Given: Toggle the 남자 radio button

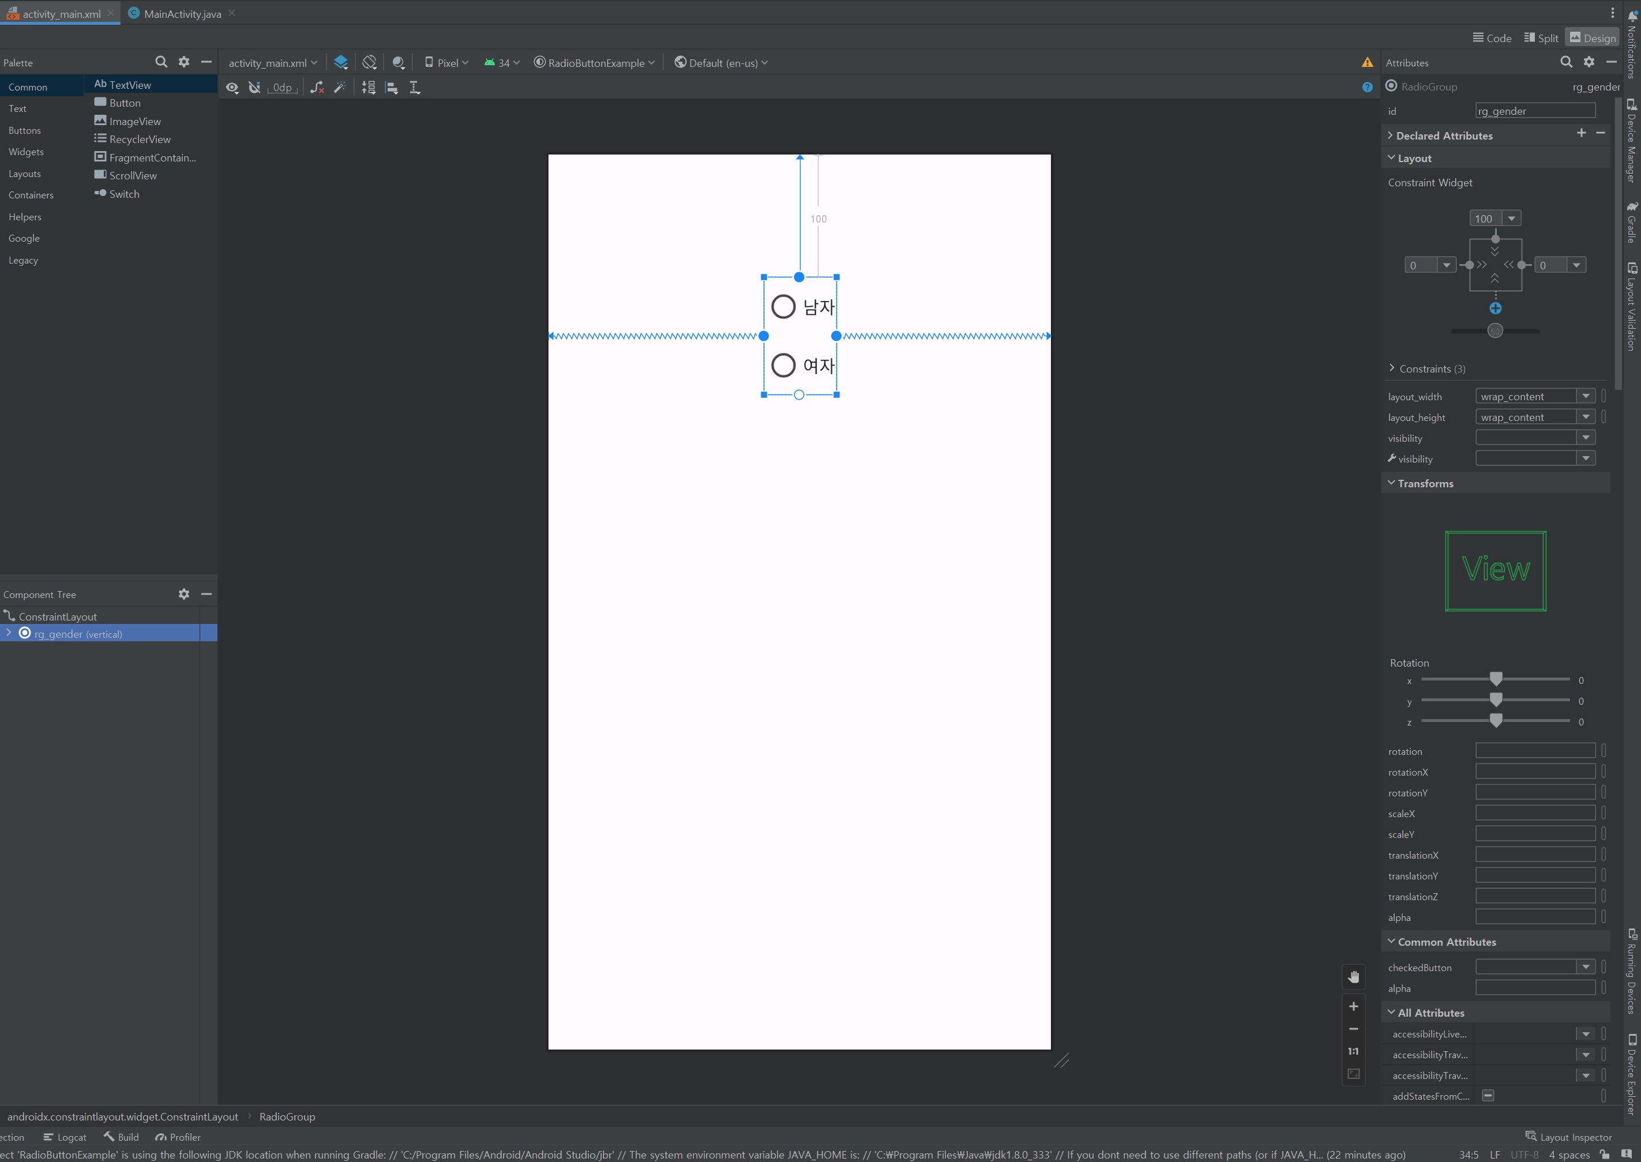Looking at the screenshot, I should (x=783, y=306).
